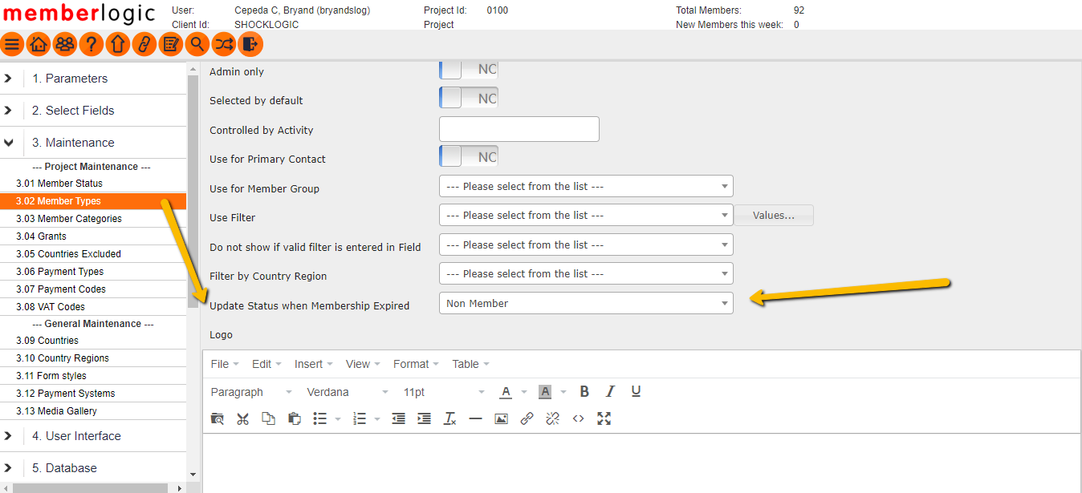
Task: Insert an image in editor
Action: pyautogui.click(x=501, y=418)
